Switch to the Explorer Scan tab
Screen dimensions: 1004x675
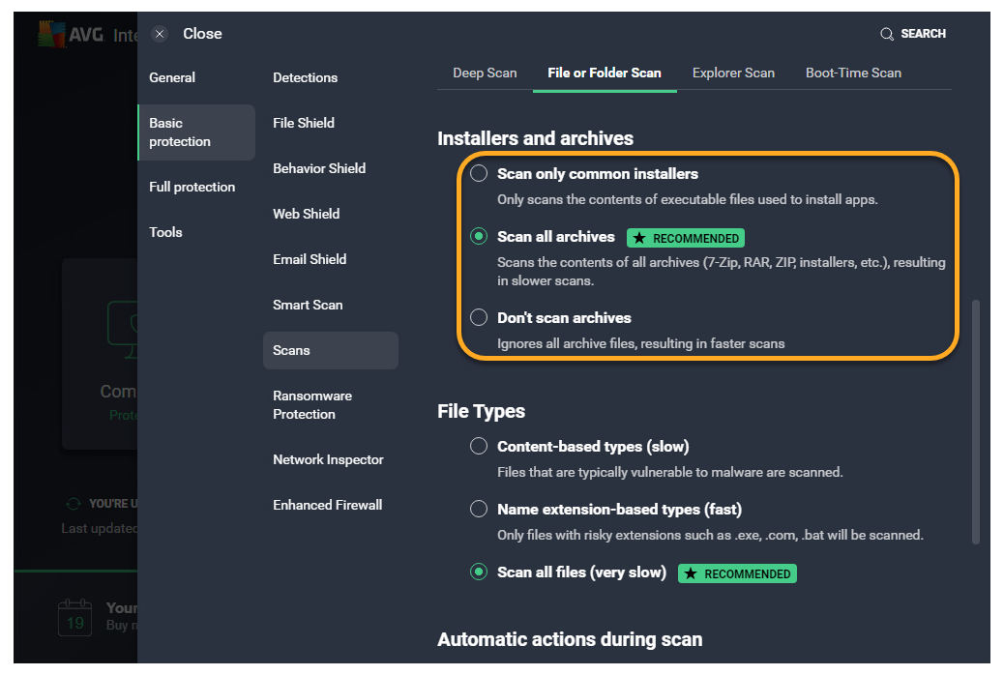coord(733,73)
